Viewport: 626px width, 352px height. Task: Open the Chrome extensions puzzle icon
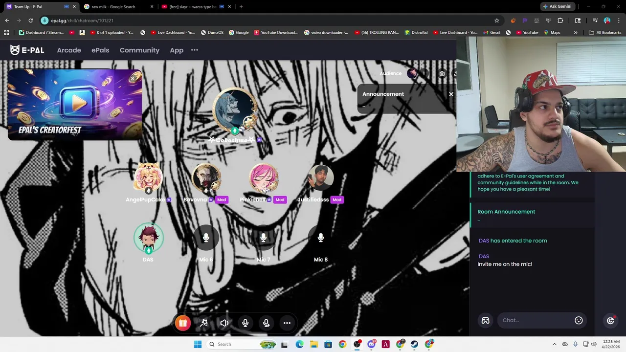click(560, 21)
